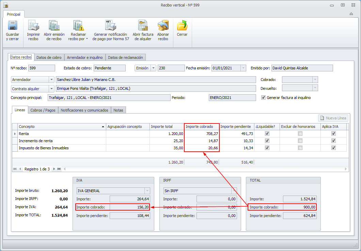The width and height of the screenshot is (361, 251).
Task: Open the Contrato alquiler dropdown
Action: [51, 89]
